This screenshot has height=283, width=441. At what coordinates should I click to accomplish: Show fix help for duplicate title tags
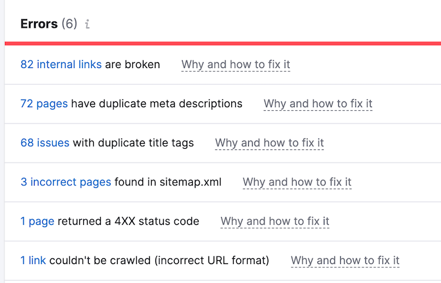pyautogui.click(x=270, y=143)
